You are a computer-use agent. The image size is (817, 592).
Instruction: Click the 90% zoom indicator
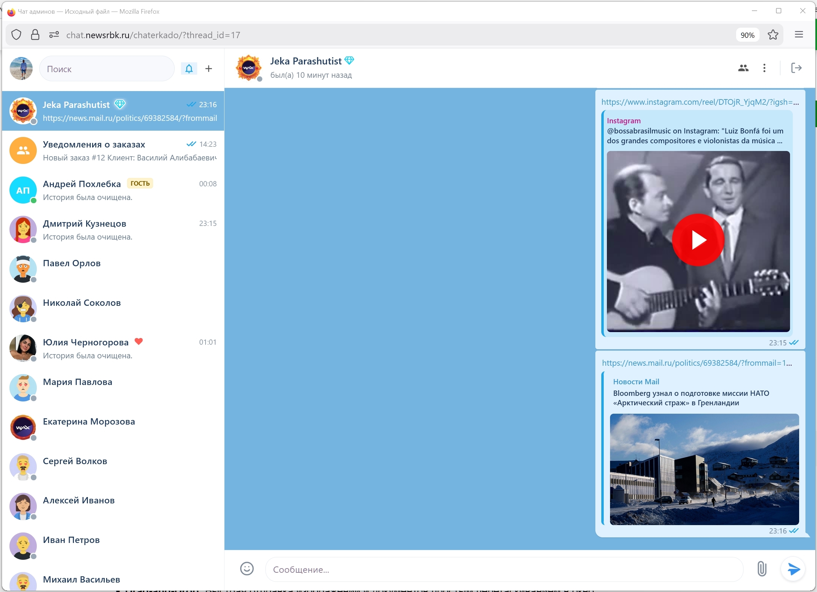click(x=747, y=35)
